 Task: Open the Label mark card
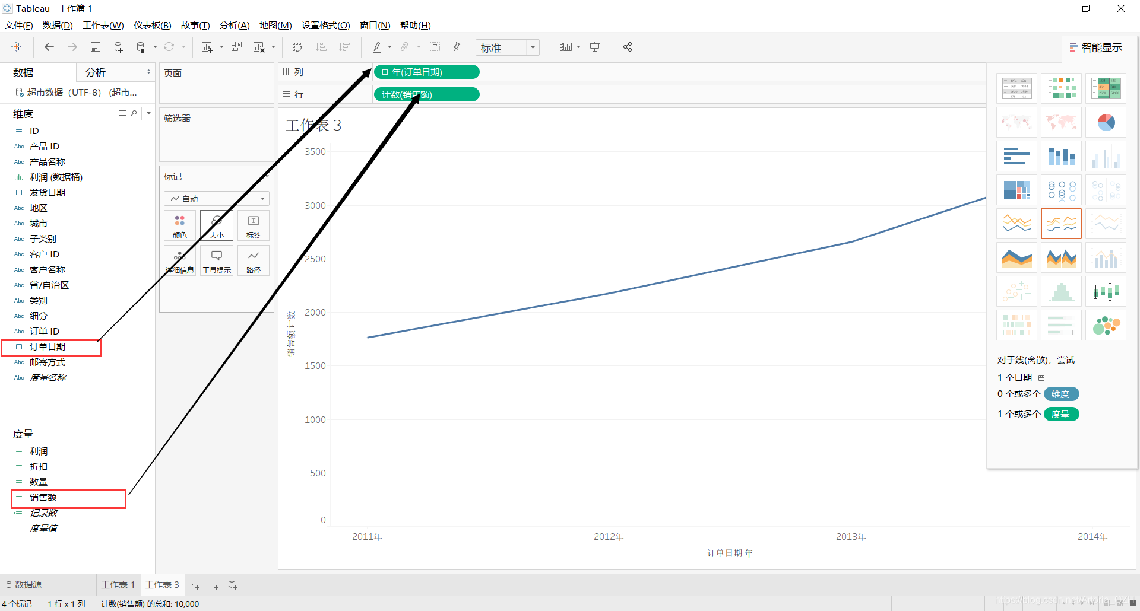(254, 226)
